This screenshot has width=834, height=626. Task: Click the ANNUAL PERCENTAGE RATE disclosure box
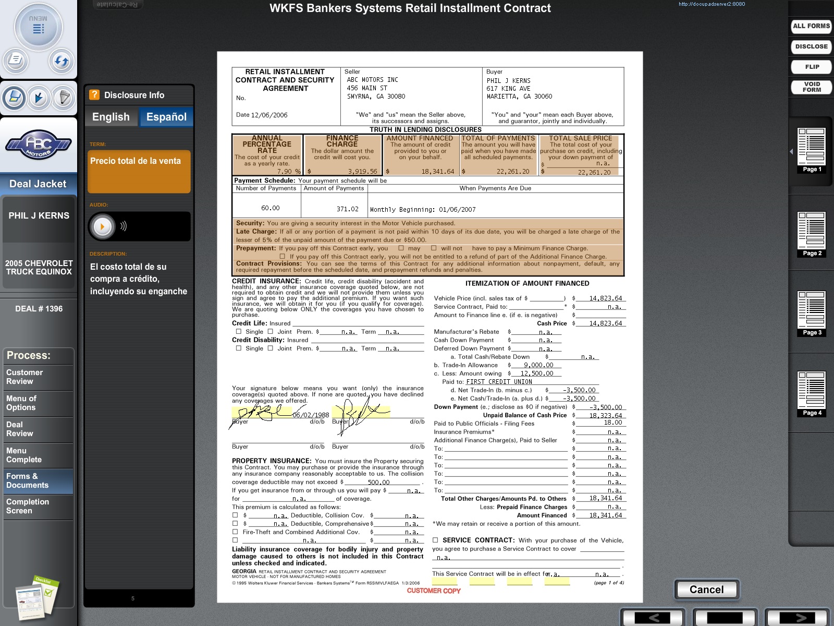click(x=267, y=155)
